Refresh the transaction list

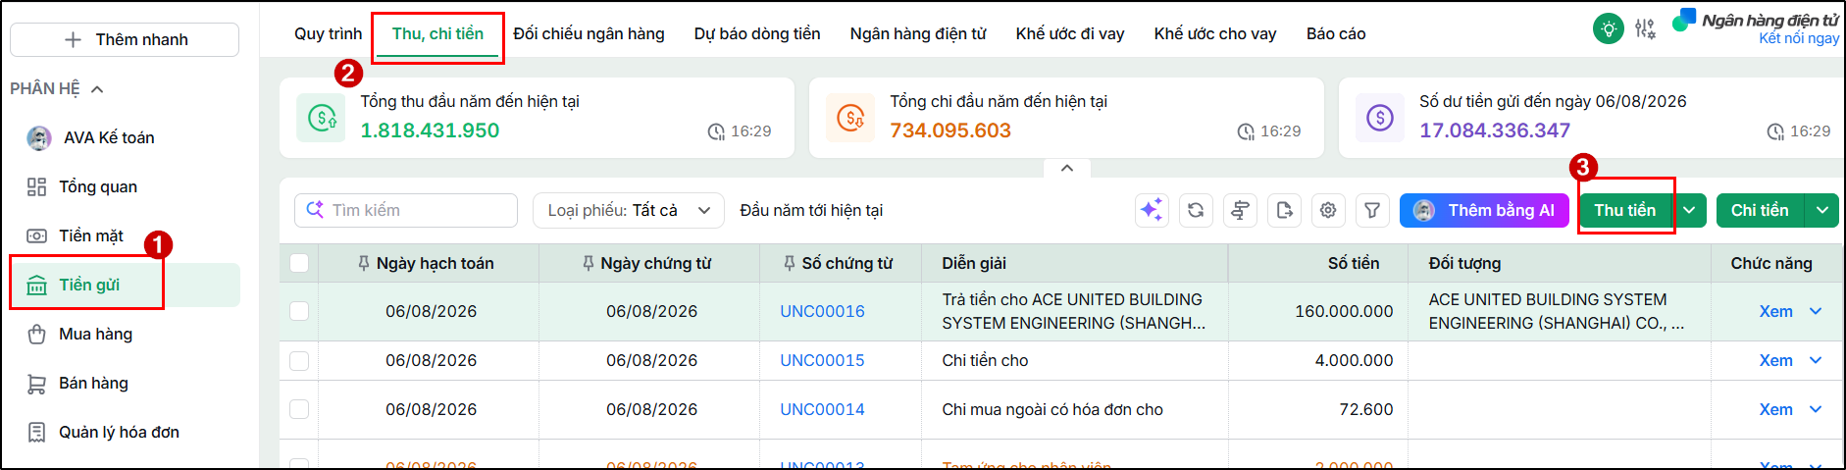[1196, 210]
